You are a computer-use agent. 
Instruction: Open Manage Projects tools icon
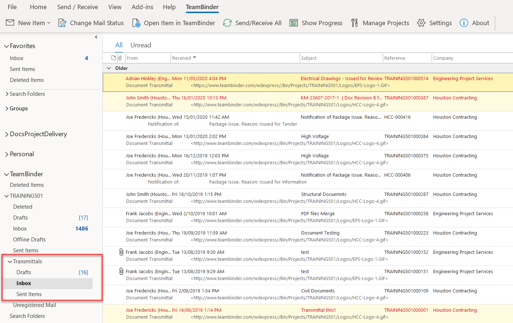(x=354, y=23)
